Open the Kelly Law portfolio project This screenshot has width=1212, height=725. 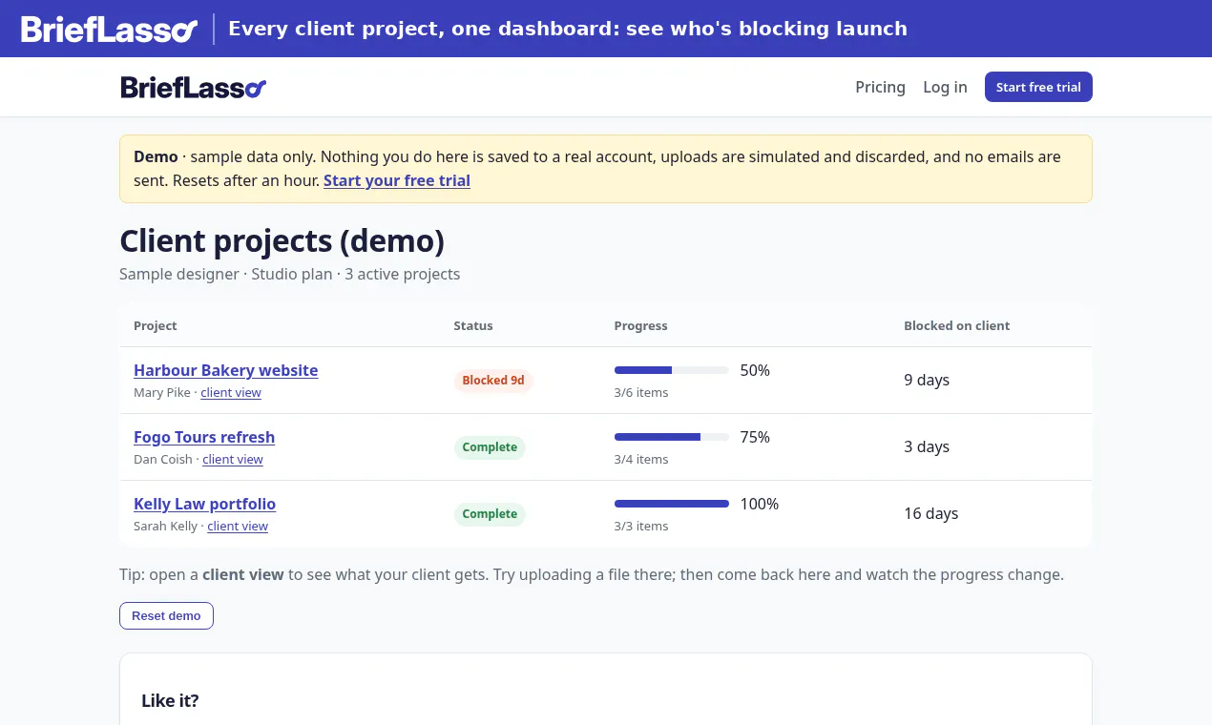(205, 504)
